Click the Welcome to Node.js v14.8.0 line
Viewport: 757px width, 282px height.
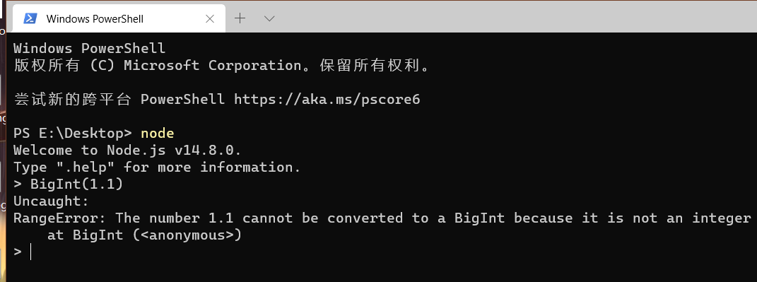pyautogui.click(x=127, y=150)
